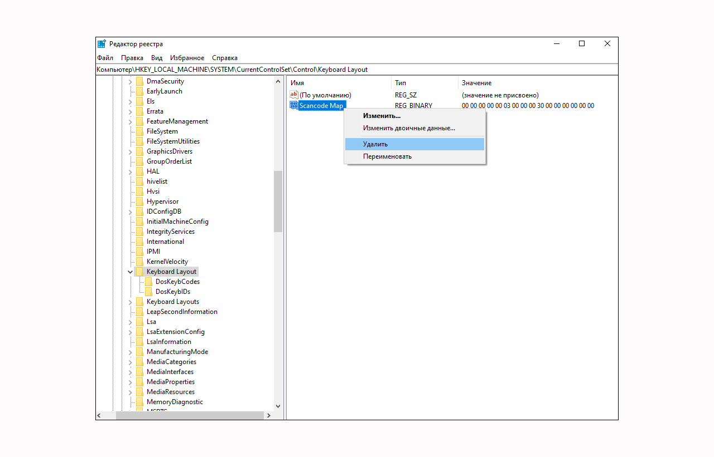Expand the DmaSecurity tree node

coord(131,81)
